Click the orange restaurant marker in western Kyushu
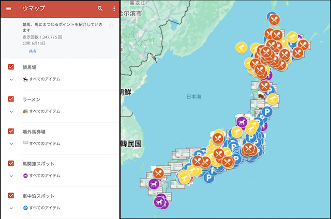Screen dimensions: 331x219 [x=158, y=172]
